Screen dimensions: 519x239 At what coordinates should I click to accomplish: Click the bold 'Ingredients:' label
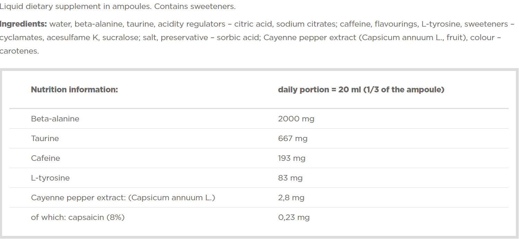(23, 24)
